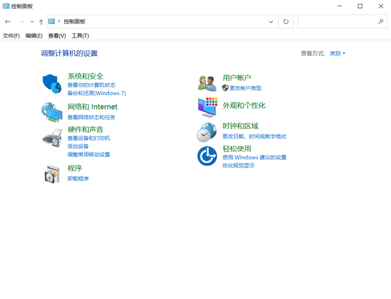Image resolution: width=391 pixels, height=299 pixels.
Task: Open the 用户帐户 people icon
Action: click(x=207, y=84)
